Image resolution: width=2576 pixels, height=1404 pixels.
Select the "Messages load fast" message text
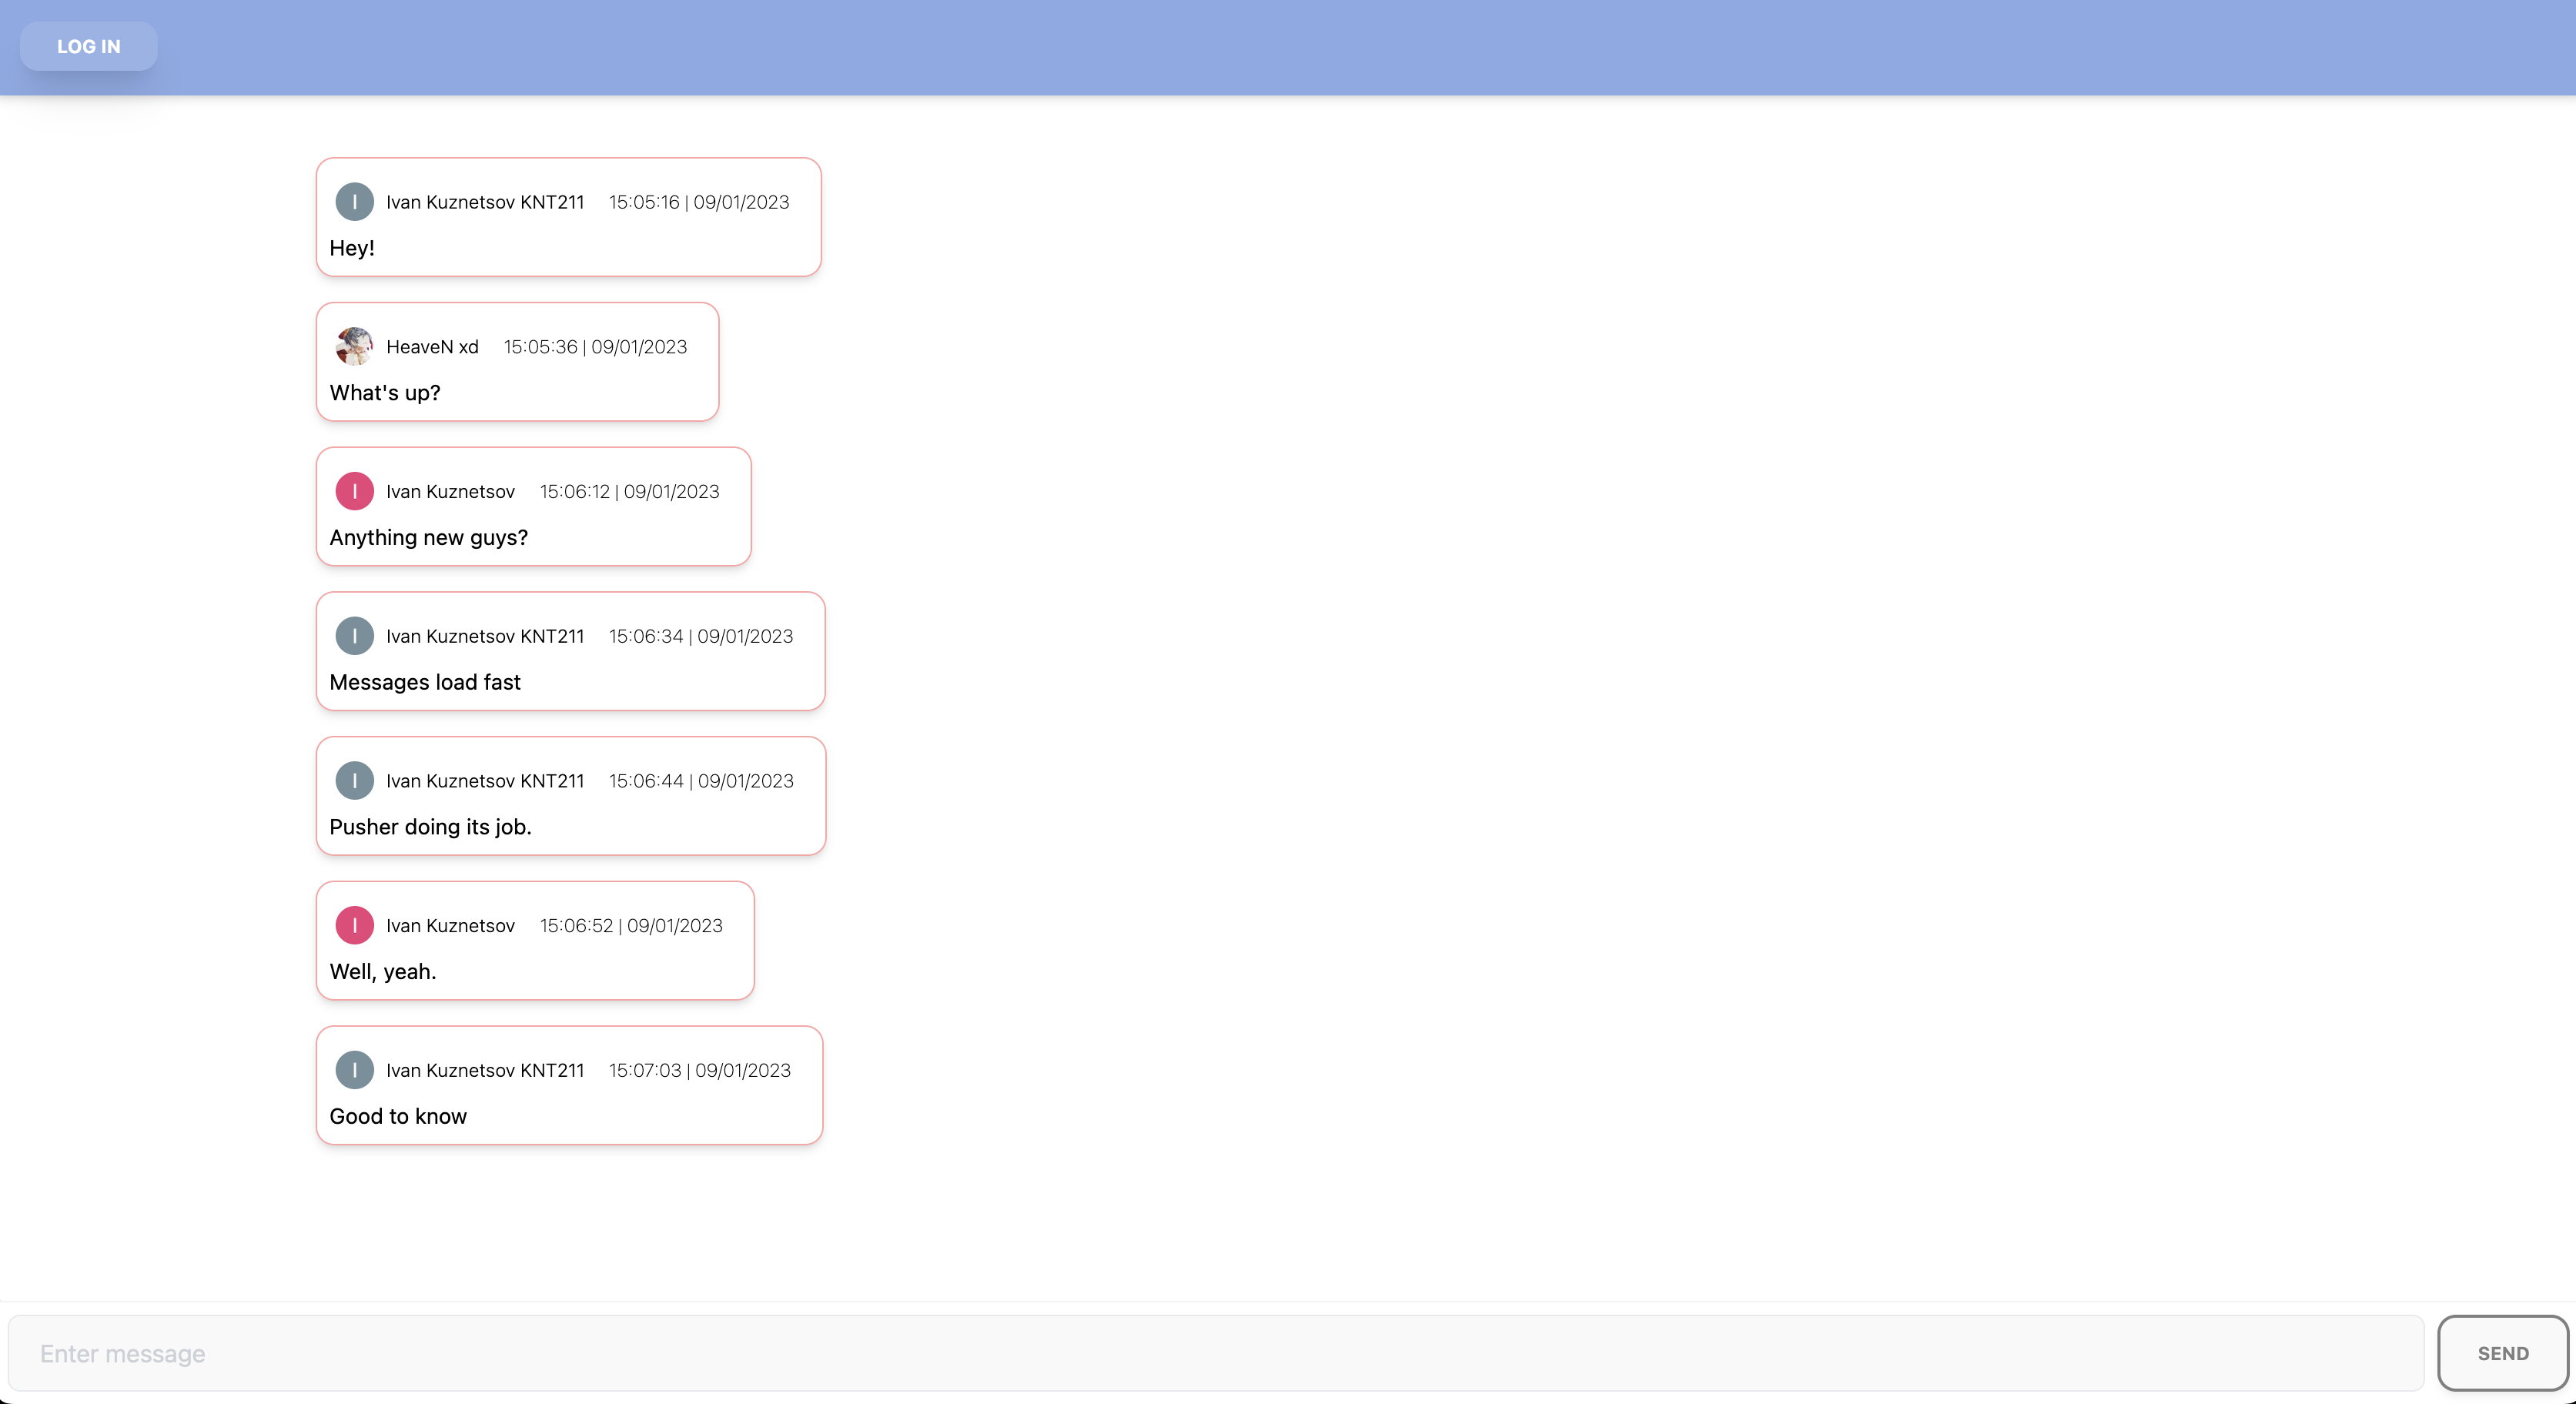point(425,682)
